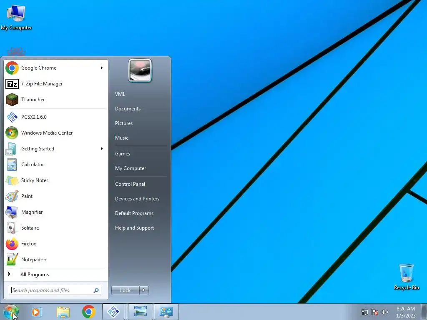
Task: Open Help and Support
Action: click(134, 228)
